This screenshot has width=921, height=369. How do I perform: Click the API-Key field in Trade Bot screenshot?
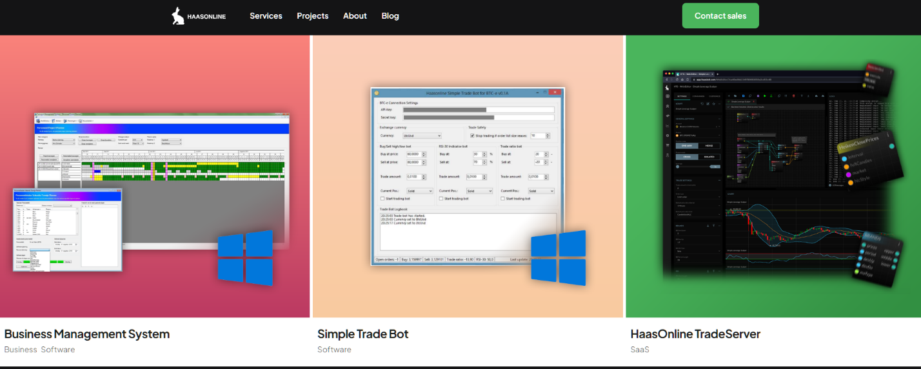point(478,110)
